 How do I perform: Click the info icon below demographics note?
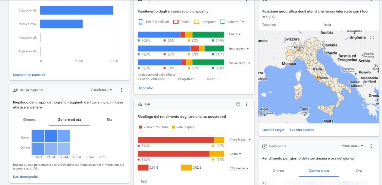pos(35,169)
